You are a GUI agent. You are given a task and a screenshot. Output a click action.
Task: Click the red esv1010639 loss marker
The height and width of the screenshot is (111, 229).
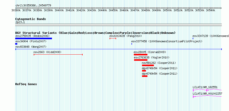[113, 38]
